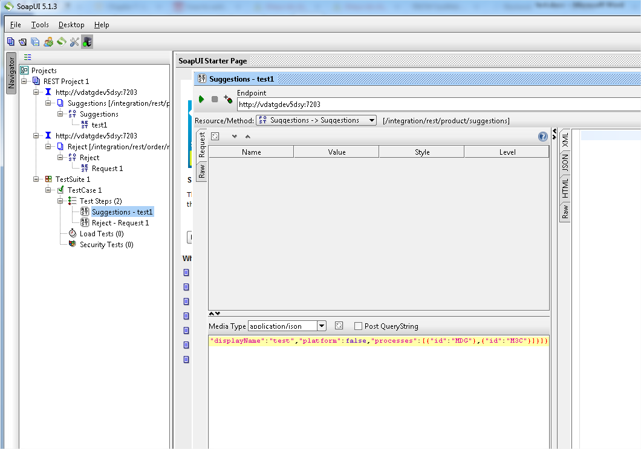Open the Media Type combo box arrow
The height and width of the screenshot is (449, 641).
[x=322, y=326]
